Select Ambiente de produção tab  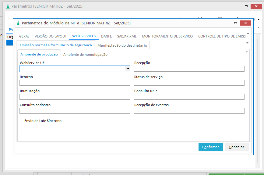pyautogui.click(x=39, y=54)
